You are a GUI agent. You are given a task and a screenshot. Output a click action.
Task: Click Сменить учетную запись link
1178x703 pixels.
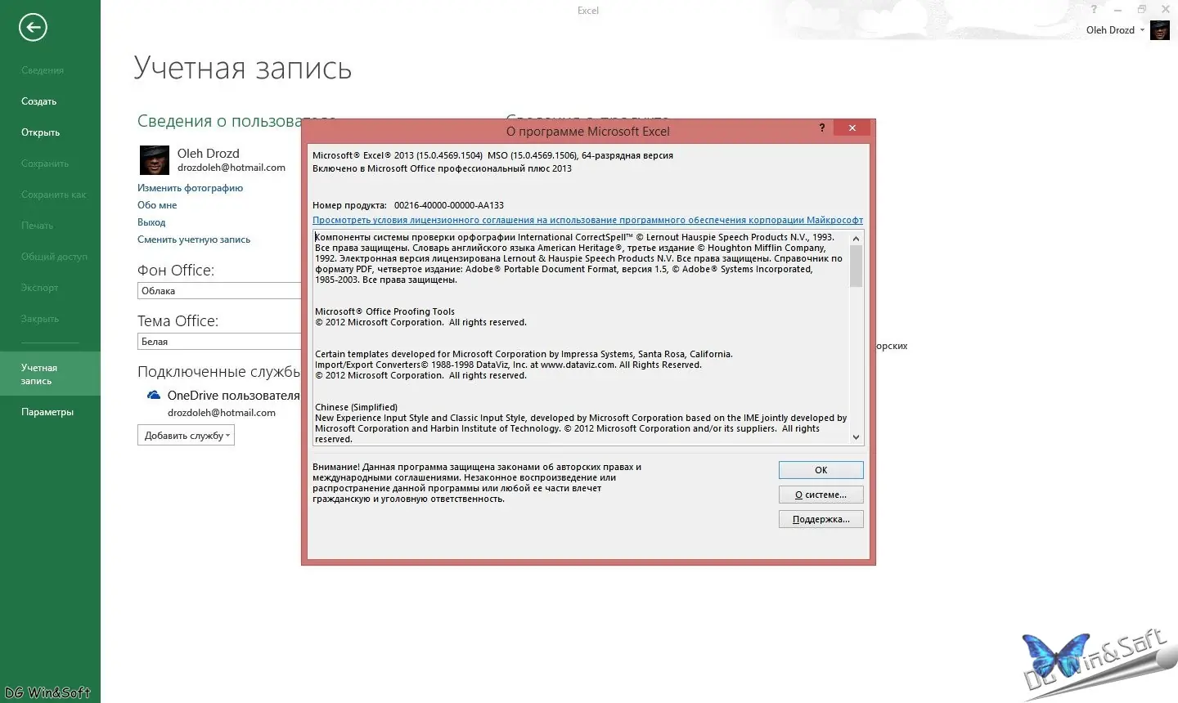[194, 240]
